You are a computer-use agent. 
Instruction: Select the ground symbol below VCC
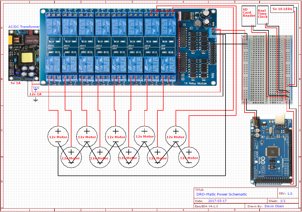coord(35,99)
